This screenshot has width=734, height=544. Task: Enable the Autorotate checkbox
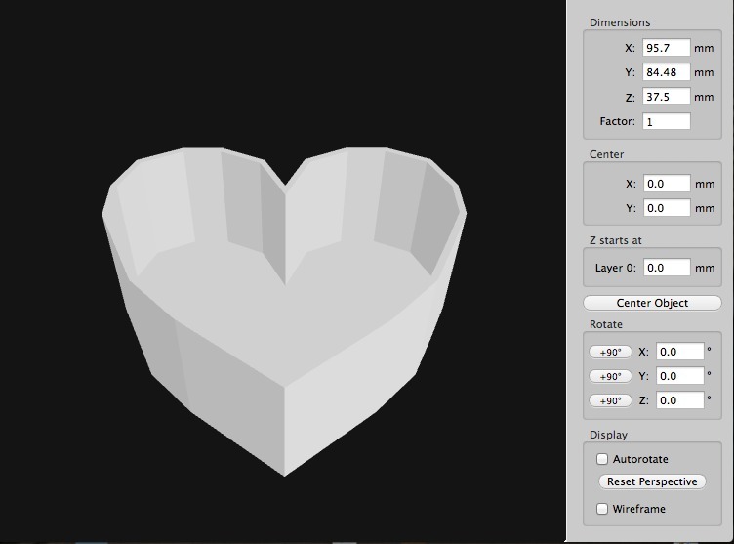point(602,459)
